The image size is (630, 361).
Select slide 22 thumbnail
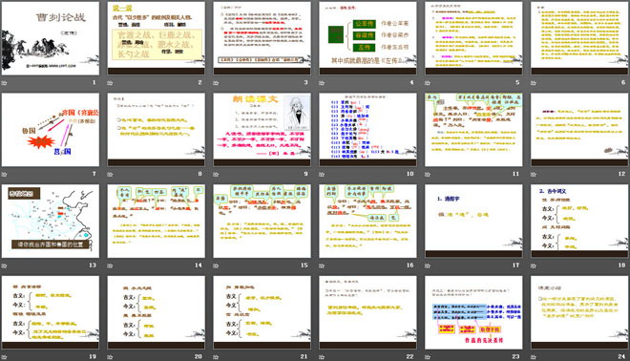click(x=367, y=312)
